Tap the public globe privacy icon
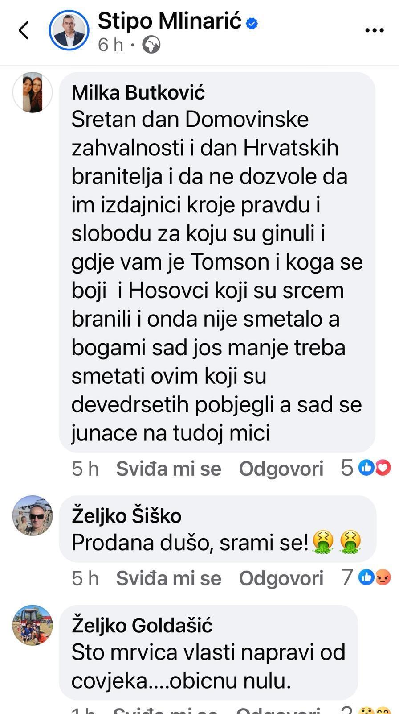The height and width of the screenshot is (714, 399). pos(151,45)
